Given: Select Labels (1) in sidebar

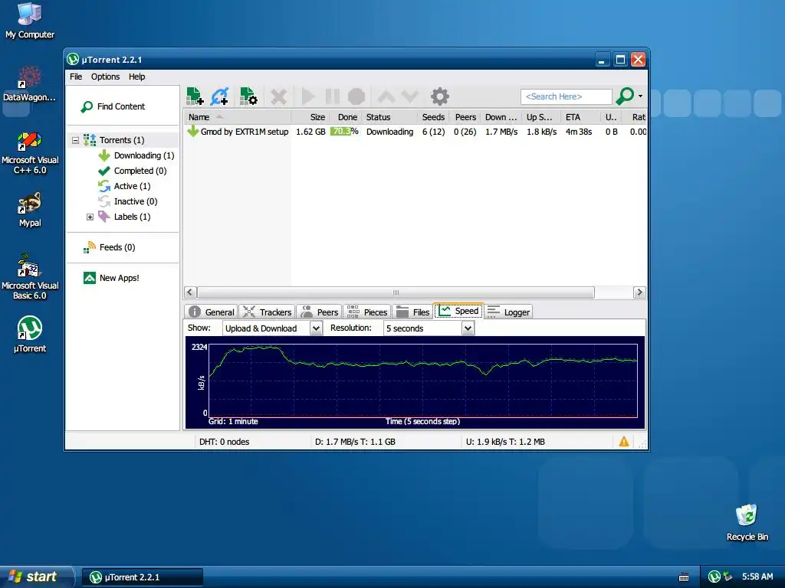Looking at the screenshot, I should (124, 217).
